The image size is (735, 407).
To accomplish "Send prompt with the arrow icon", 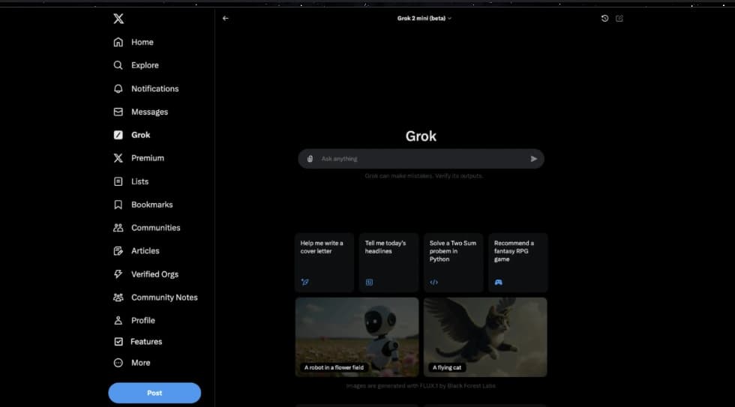I will point(533,159).
